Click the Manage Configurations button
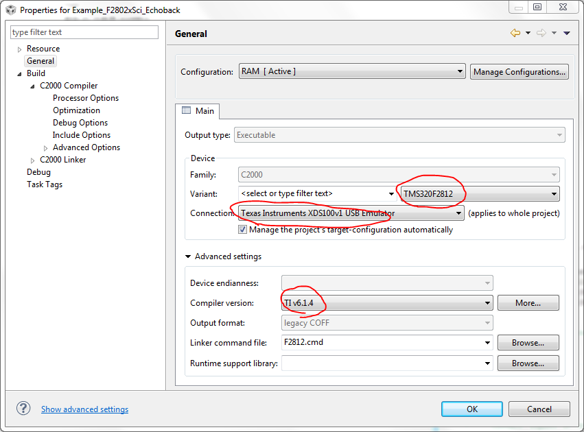 (x=519, y=72)
